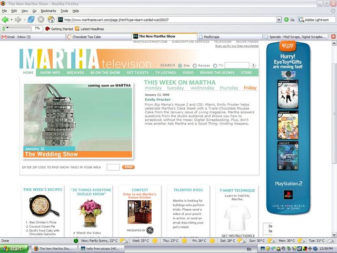Click the GE presented-by logo

pos(150,230)
